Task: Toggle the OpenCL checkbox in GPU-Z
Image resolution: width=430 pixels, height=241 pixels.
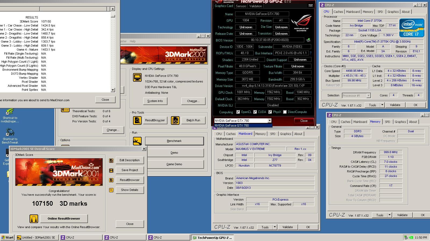Action: (x=238, y=112)
